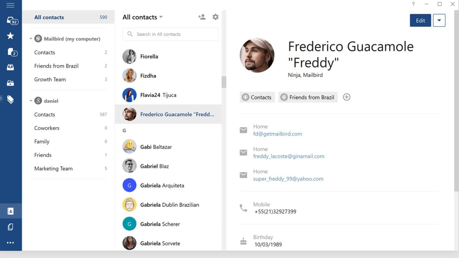
Task: Open dropdown arrow next to Edit
Action: pos(439,21)
